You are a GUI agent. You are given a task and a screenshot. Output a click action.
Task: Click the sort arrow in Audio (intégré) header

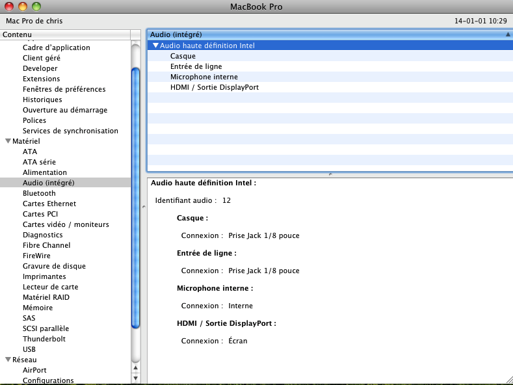[508, 34]
